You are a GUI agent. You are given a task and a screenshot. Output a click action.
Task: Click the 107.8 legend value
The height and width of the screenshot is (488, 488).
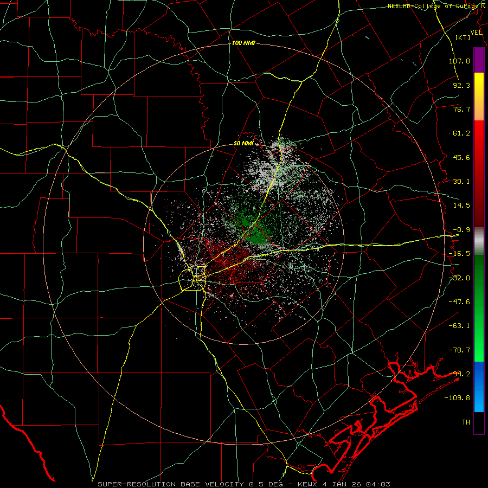(x=459, y=61)
